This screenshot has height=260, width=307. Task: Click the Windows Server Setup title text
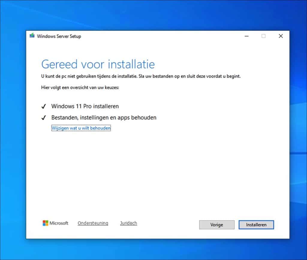click(59, 36)
